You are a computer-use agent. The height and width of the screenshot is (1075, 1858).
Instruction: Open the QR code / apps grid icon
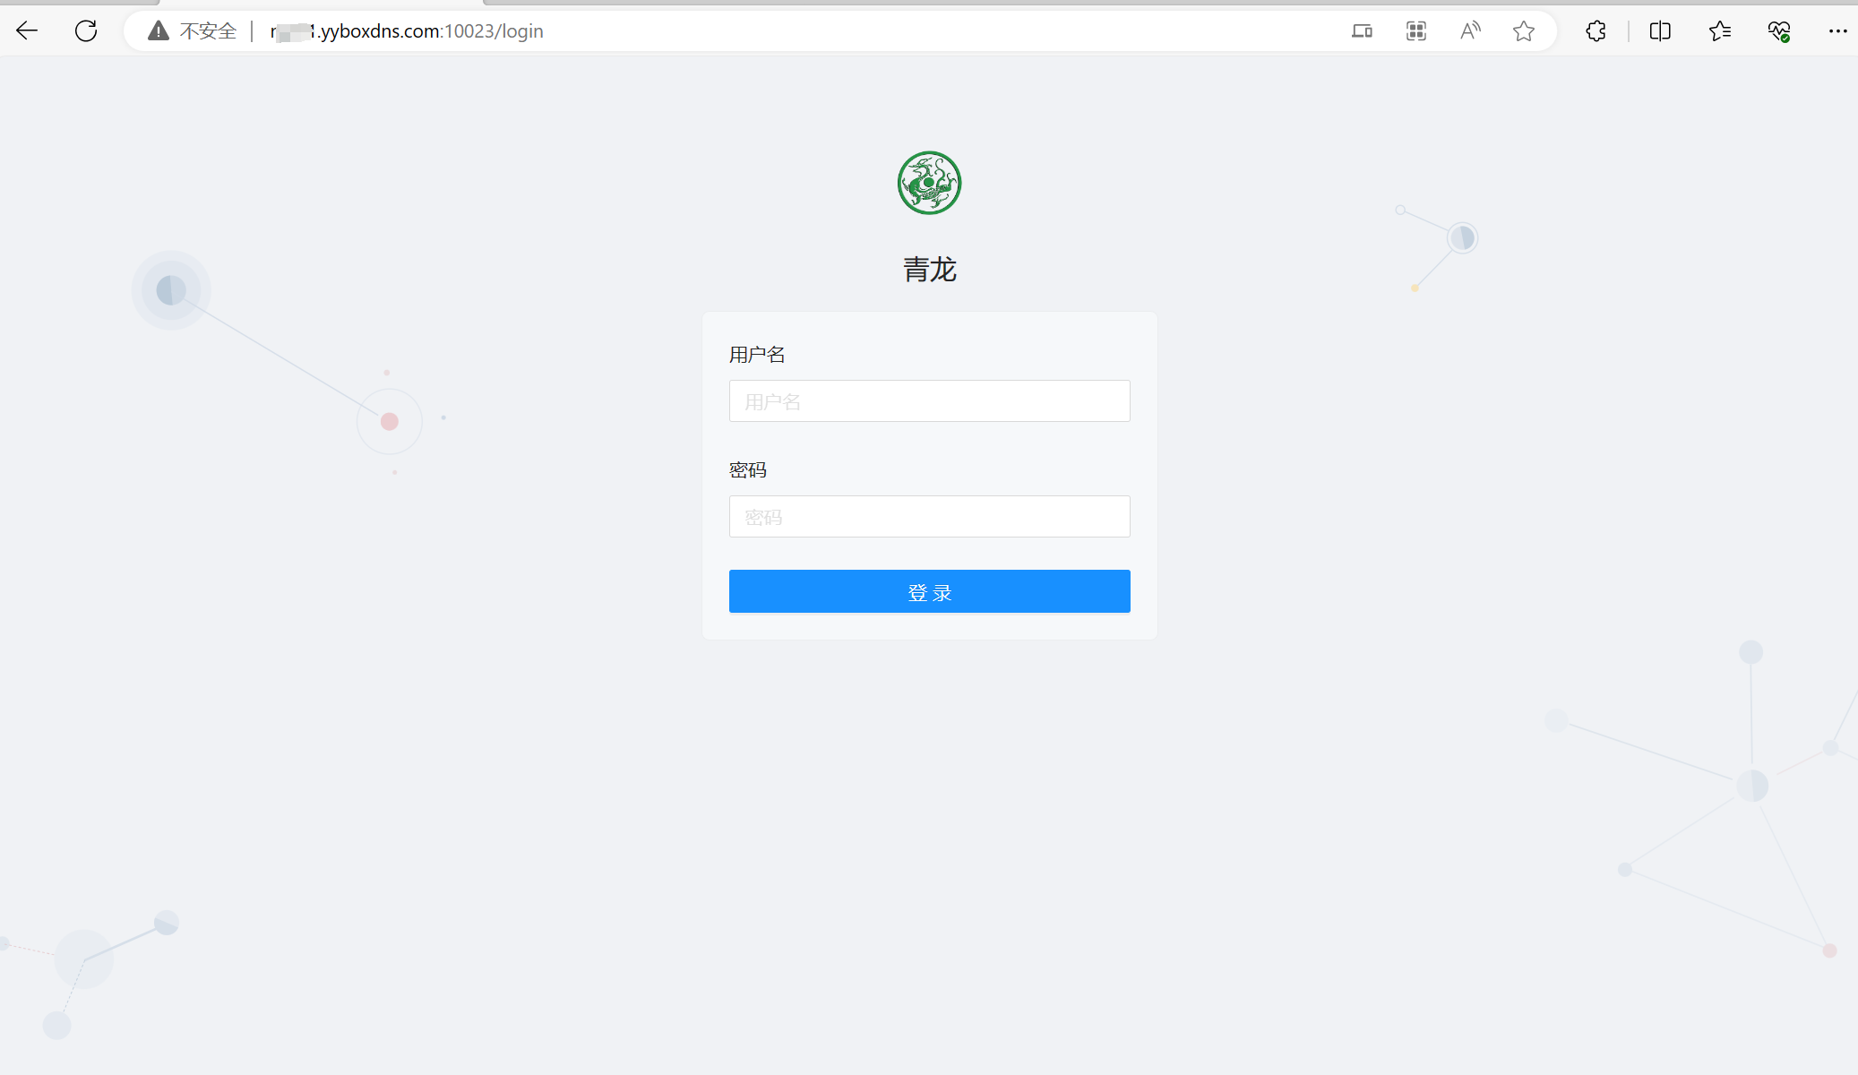point(1416,31)
